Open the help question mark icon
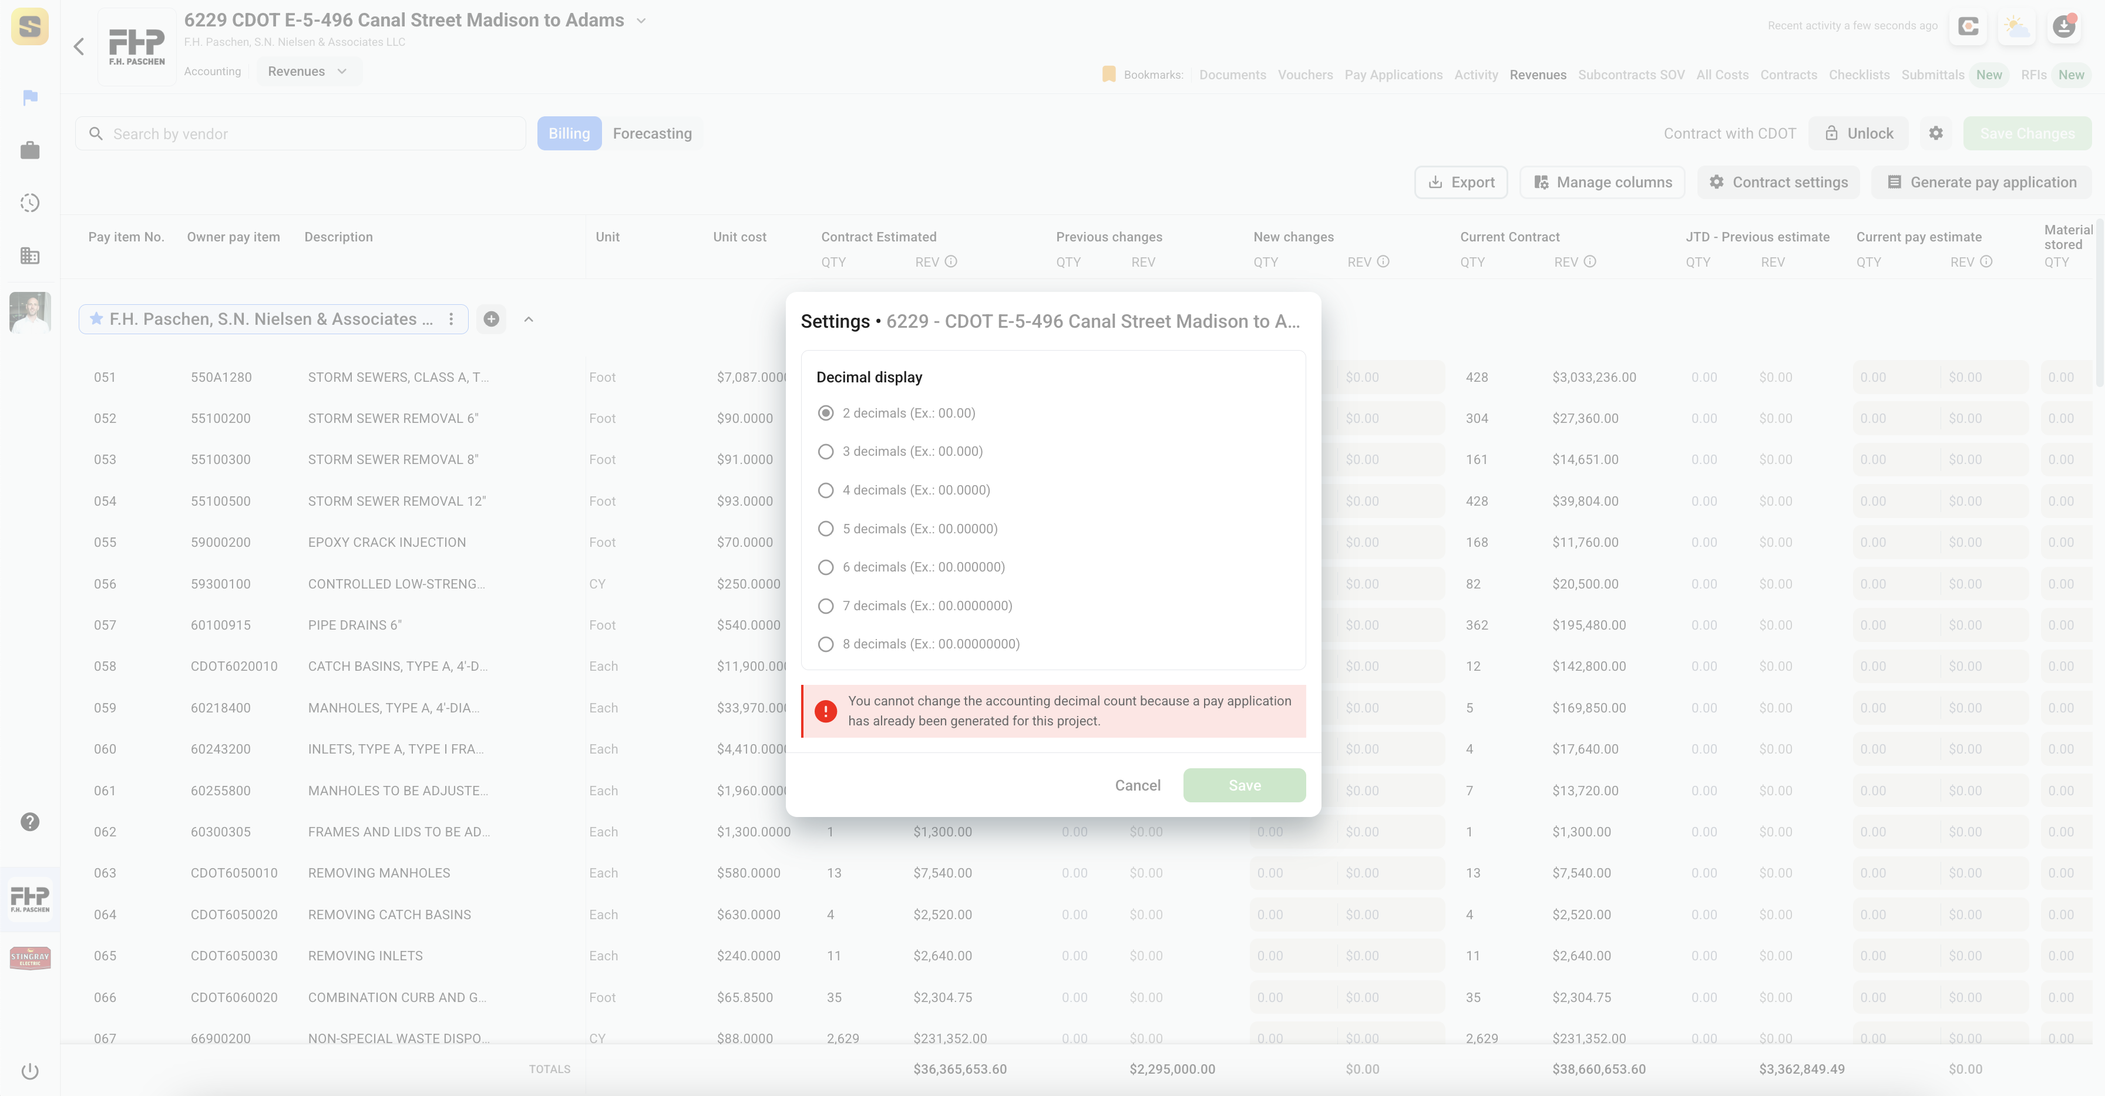The image size is (2105, 1096). coord(30,822)
